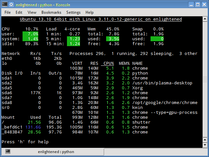The width and height of the screenshot is (209, 157).
Task: Click the CPU% column header
Action: point(109,63)
